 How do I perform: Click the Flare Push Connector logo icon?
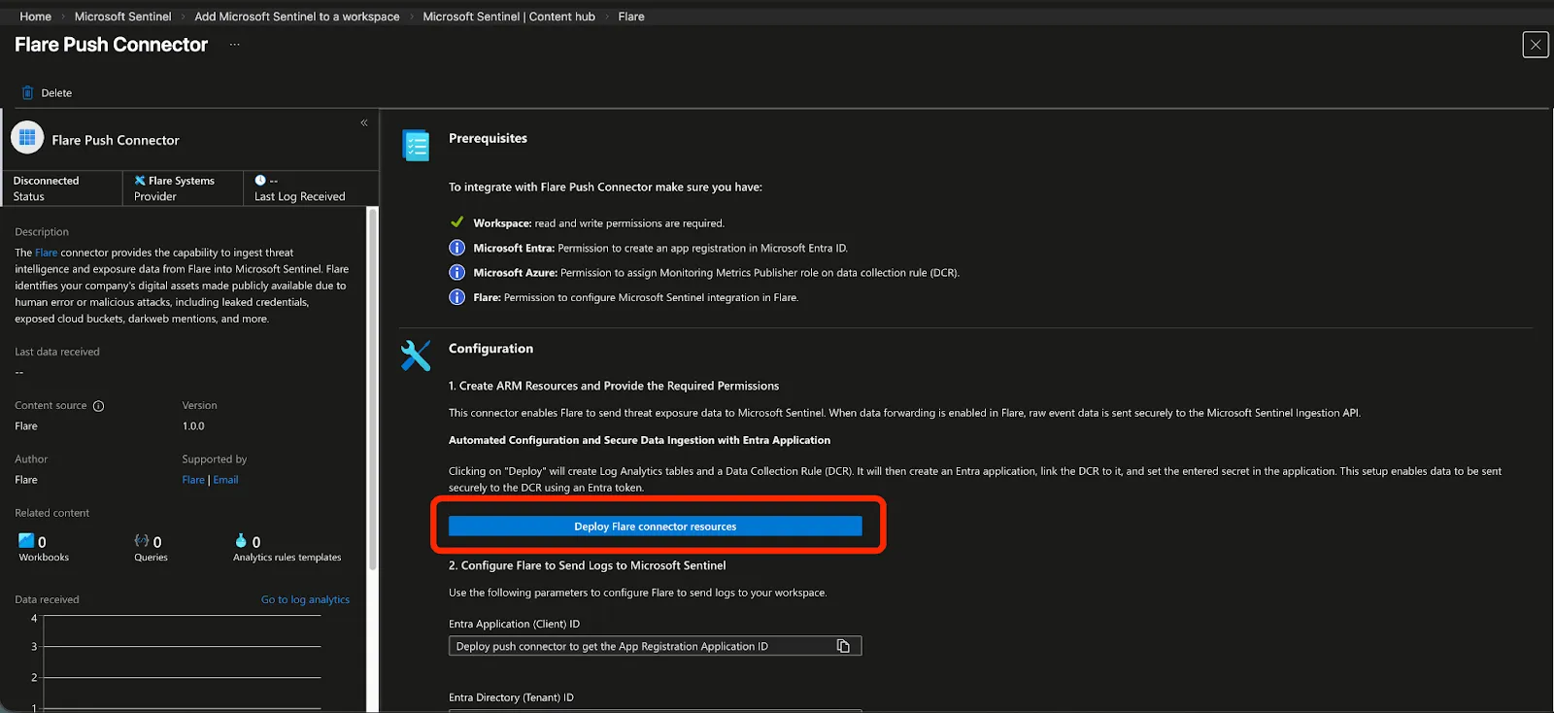tap(27, 138)
